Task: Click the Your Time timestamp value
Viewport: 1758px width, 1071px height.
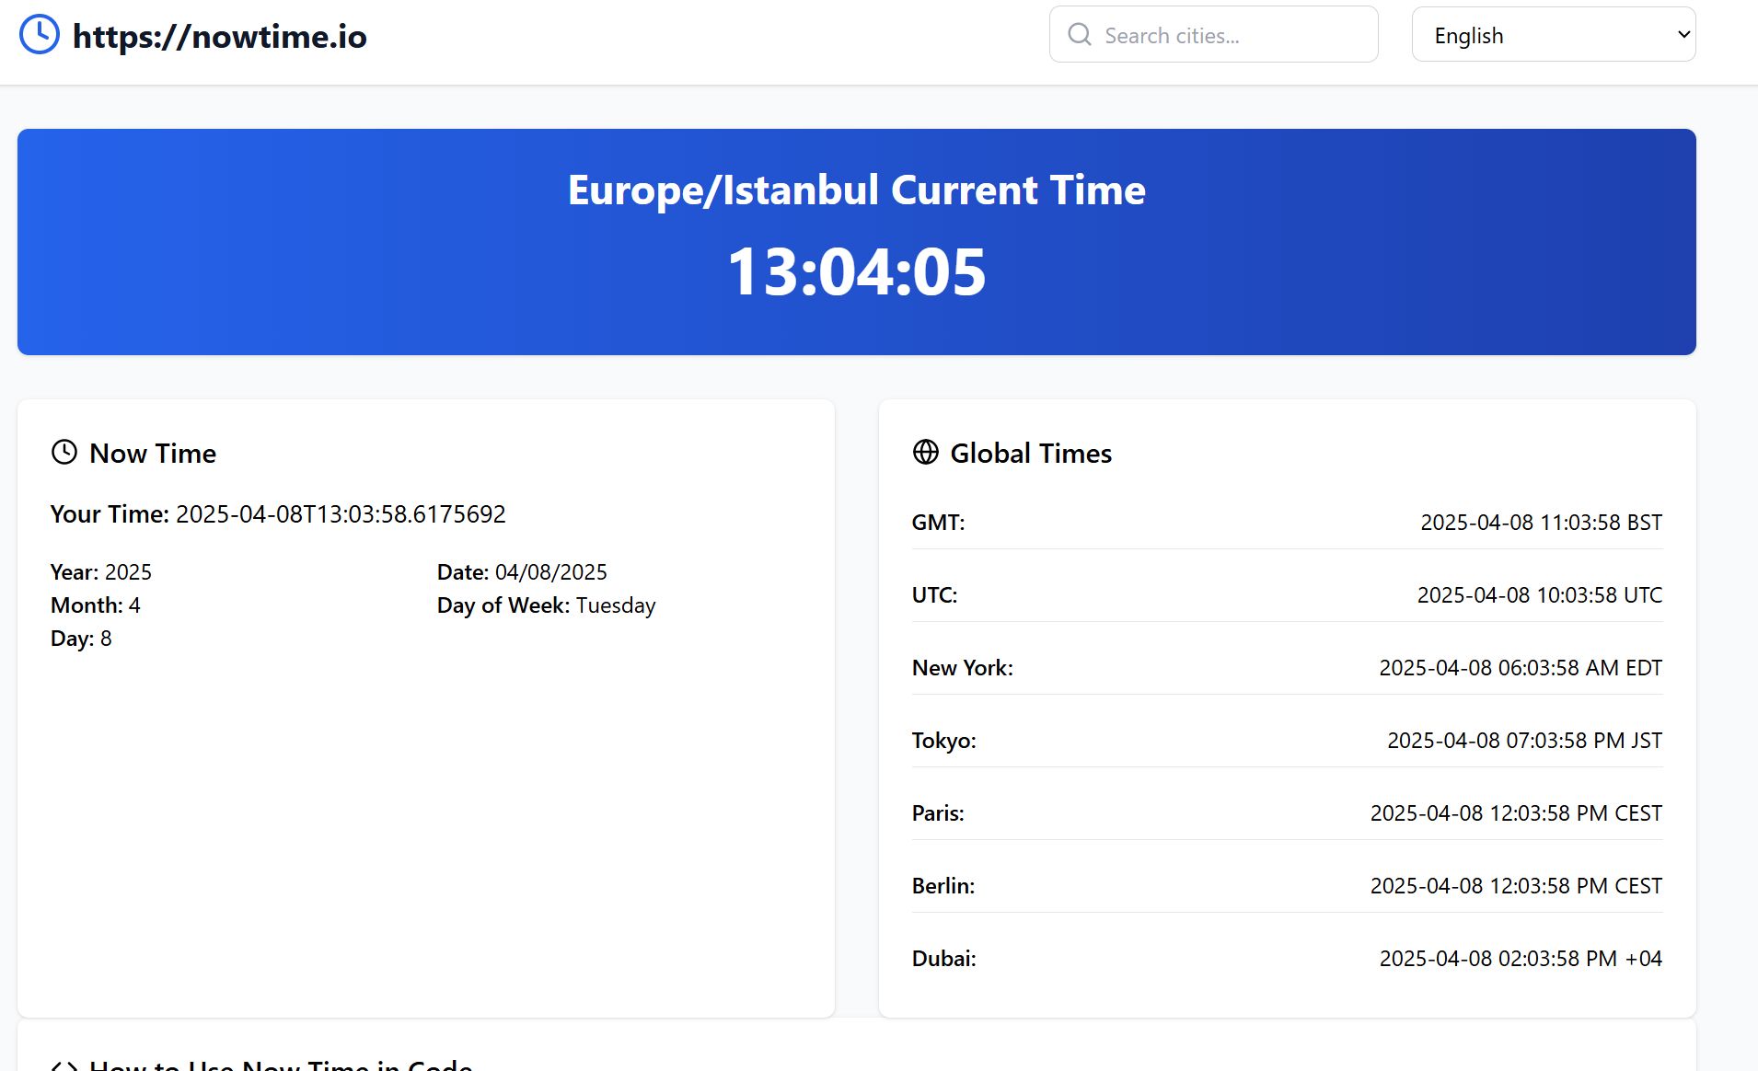Action: click(x=341, y=513)
